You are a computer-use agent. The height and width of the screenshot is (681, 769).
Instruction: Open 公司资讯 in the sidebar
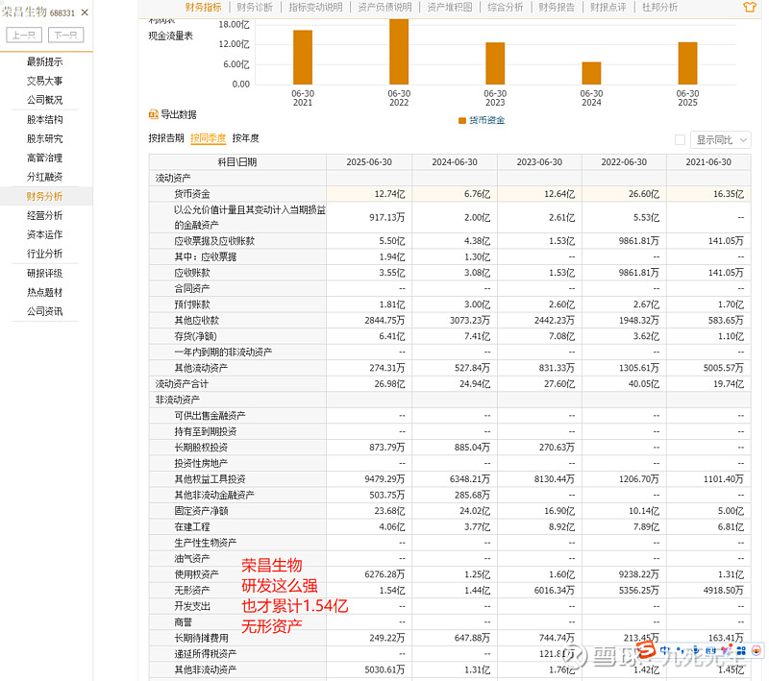[x=44, y=311]
